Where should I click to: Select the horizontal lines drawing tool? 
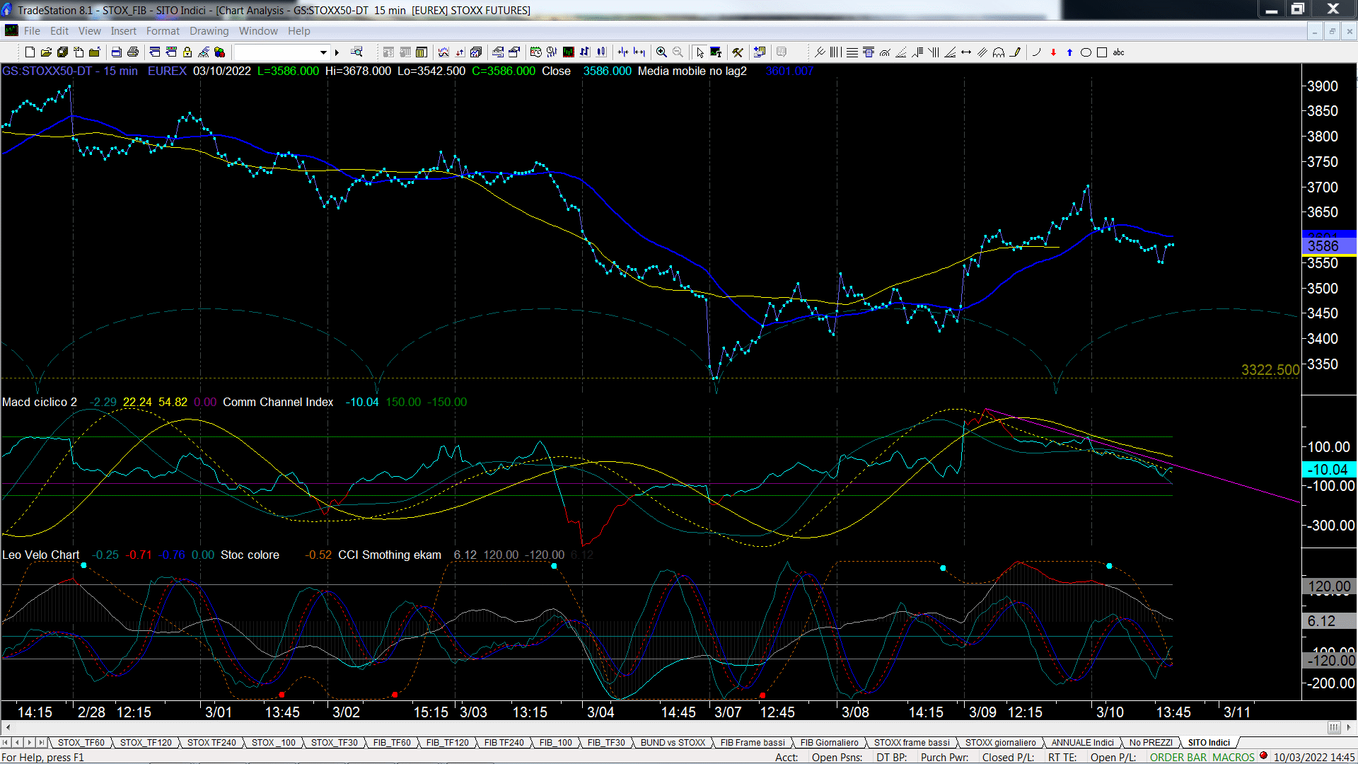coord(852,52)
